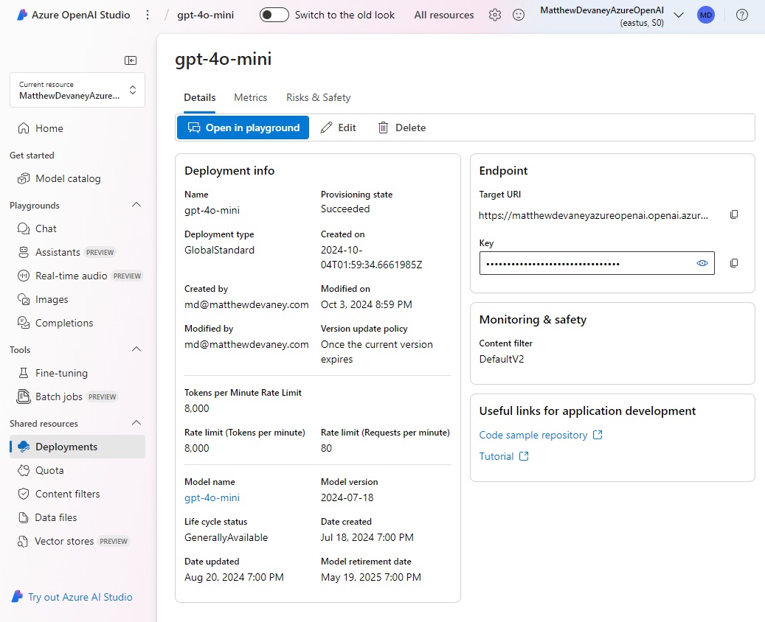Copy the API key
Screen dimensions: 765x622
click(x=734, y=263)
